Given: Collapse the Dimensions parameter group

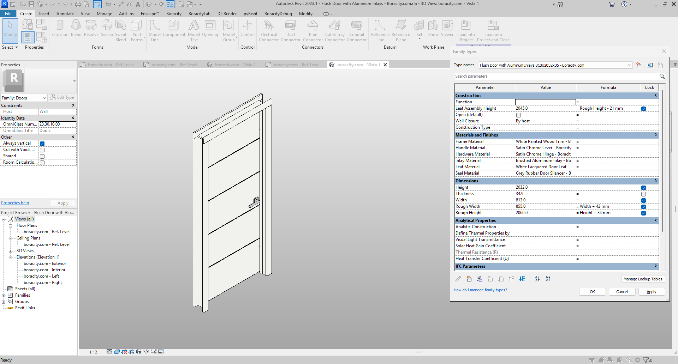Looking at the screenshot, I should click(x=655, y=181).
